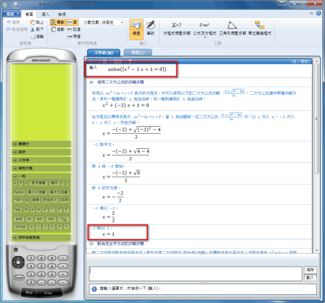Switch to the 工作表(W) worksheet tab

(x=103, y=52)
